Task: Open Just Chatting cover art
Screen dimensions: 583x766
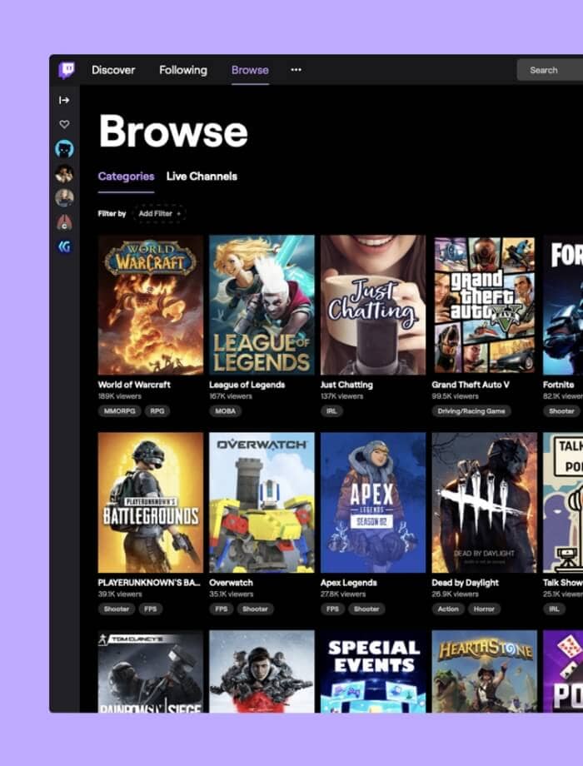Action: tap(373, 306)
